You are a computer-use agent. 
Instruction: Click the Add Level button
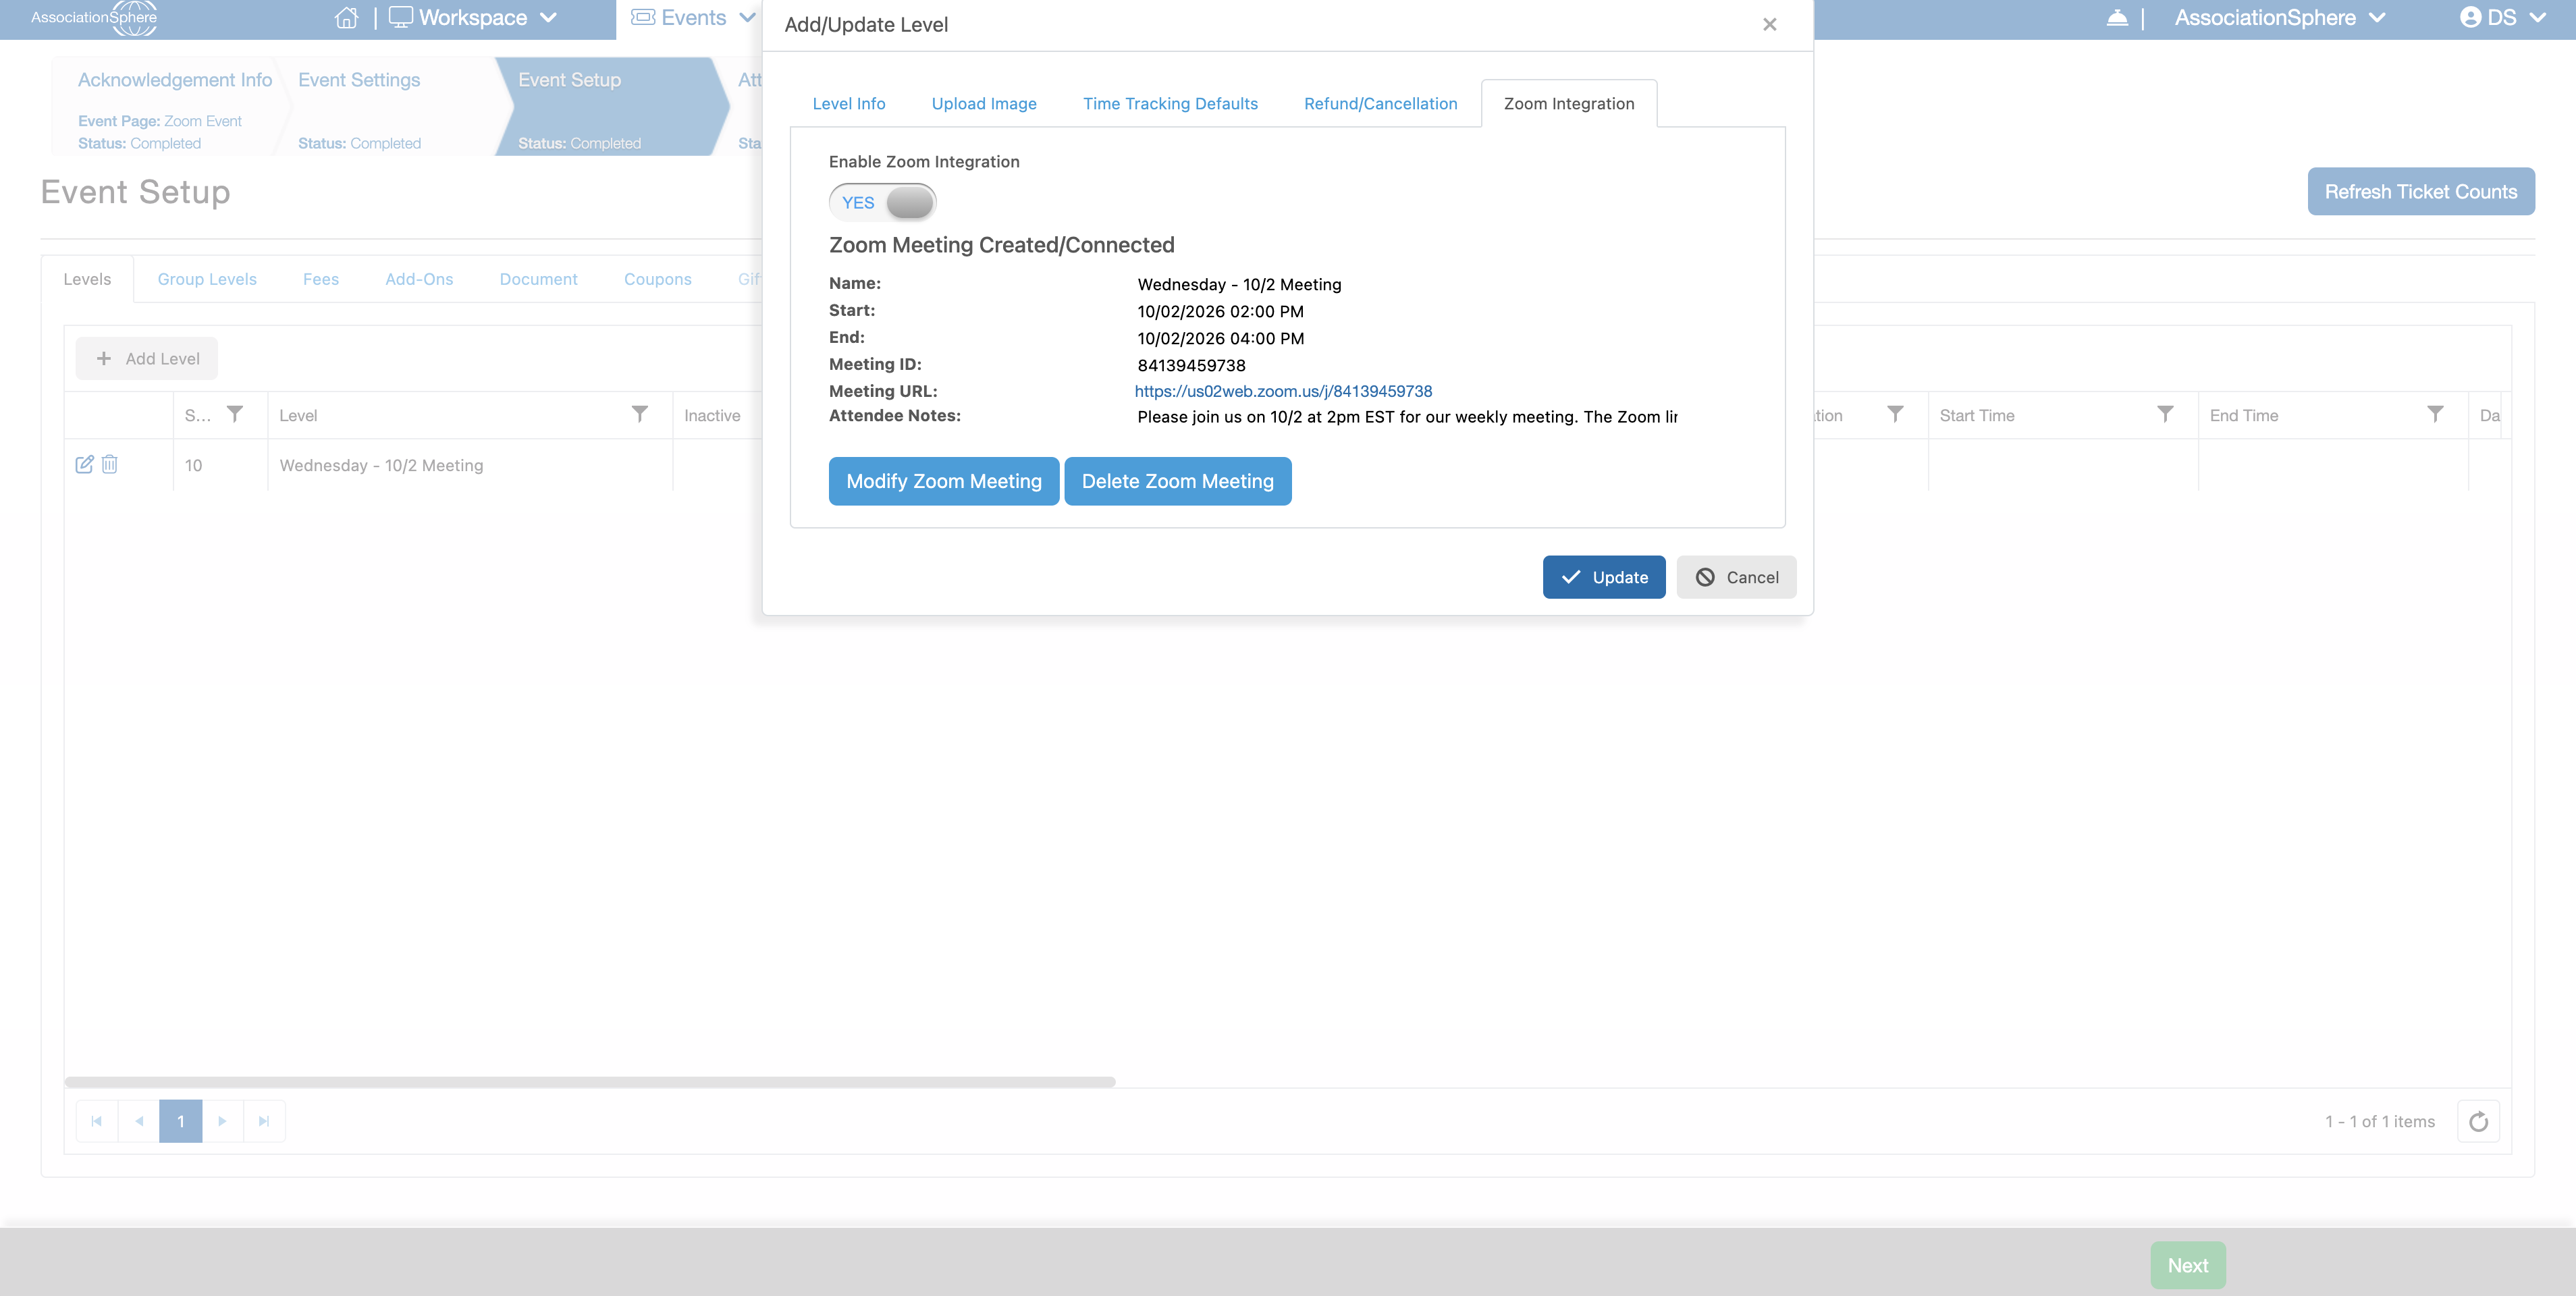click(x=147, y=359)
